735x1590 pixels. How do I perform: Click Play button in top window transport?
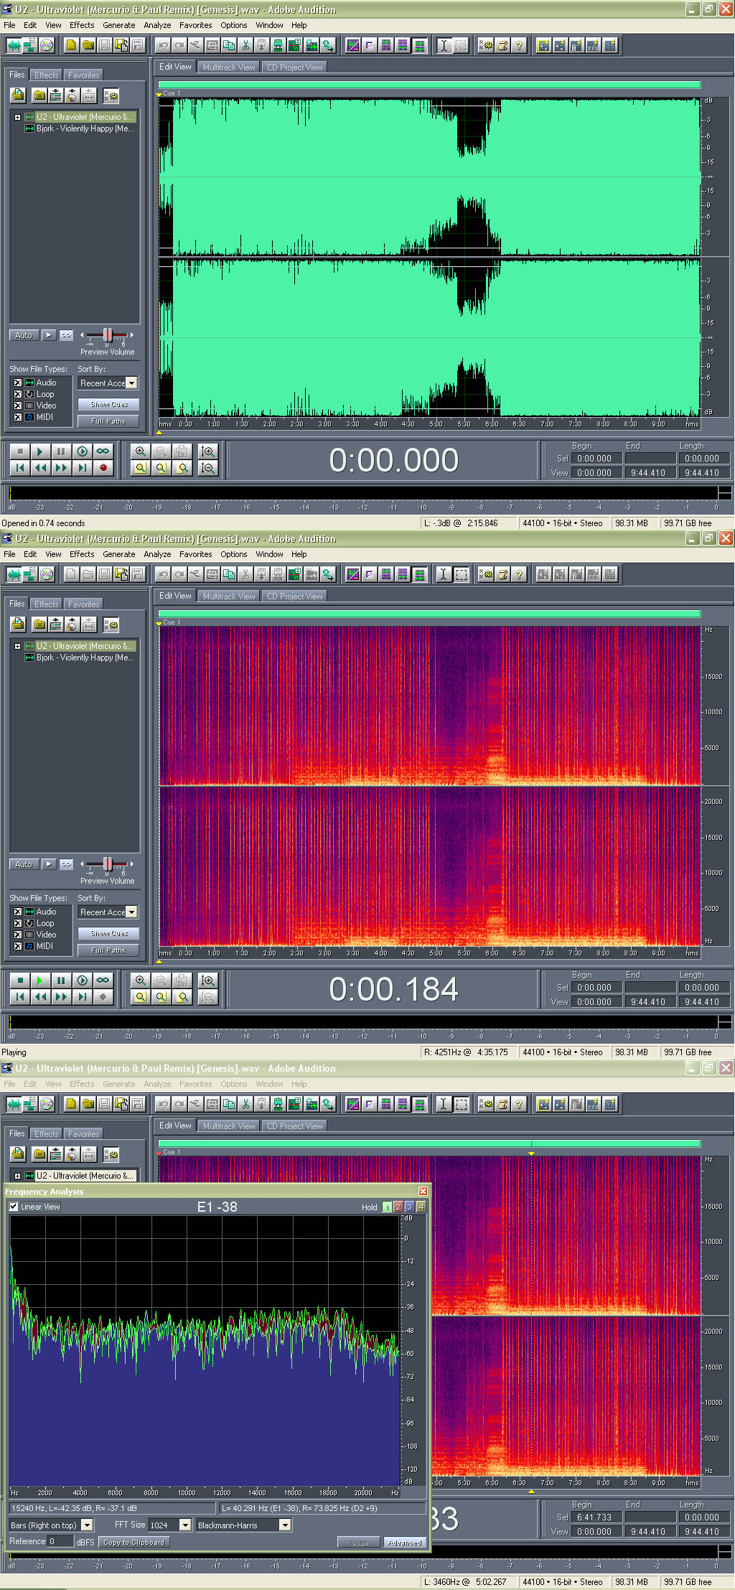(40, 451)
